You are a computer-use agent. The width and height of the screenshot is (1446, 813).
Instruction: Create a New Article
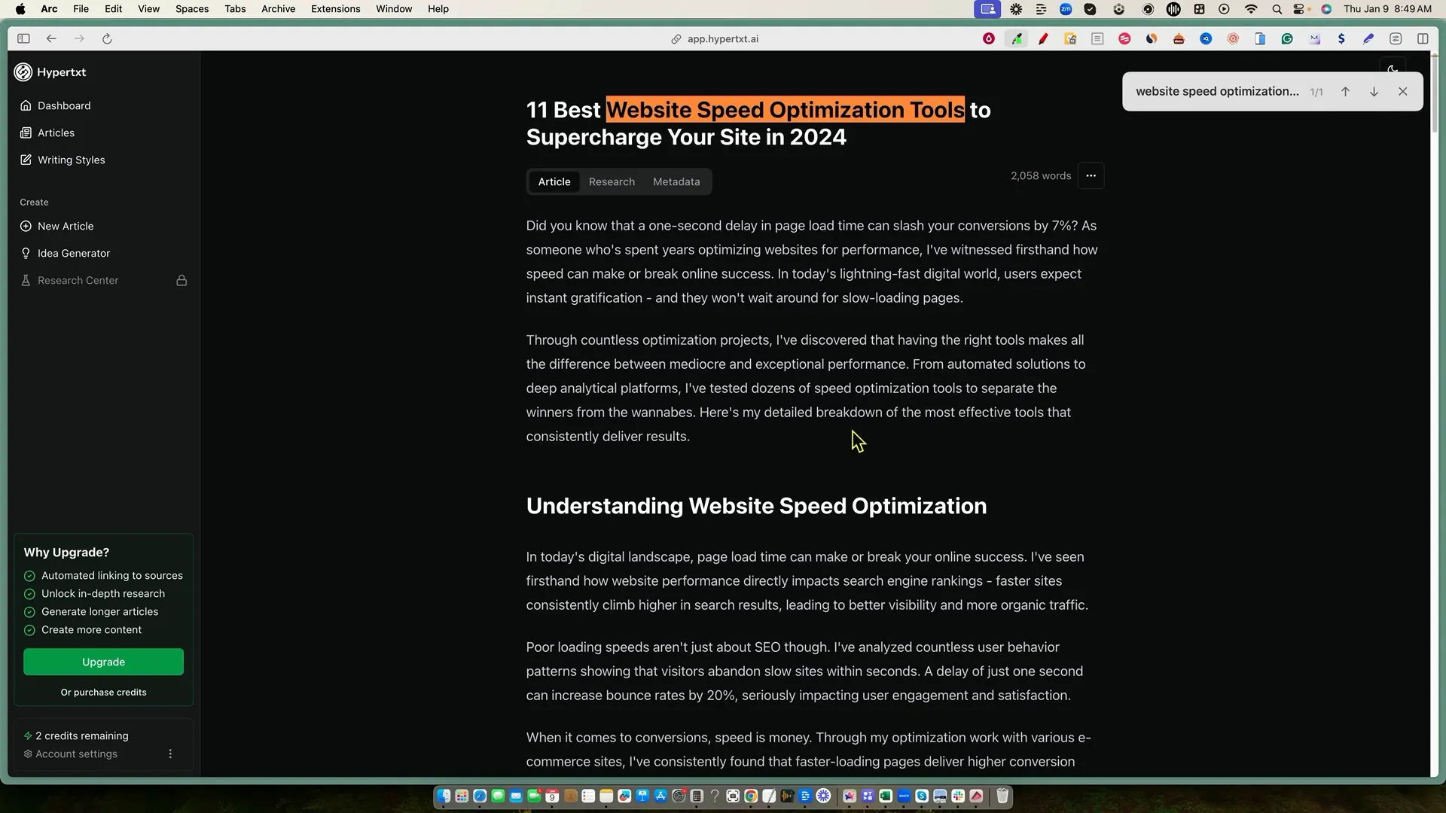coord(66,226)
